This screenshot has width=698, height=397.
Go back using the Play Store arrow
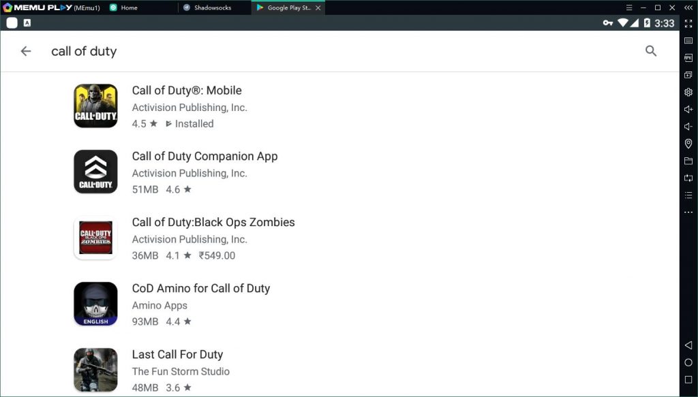point(25,50)
